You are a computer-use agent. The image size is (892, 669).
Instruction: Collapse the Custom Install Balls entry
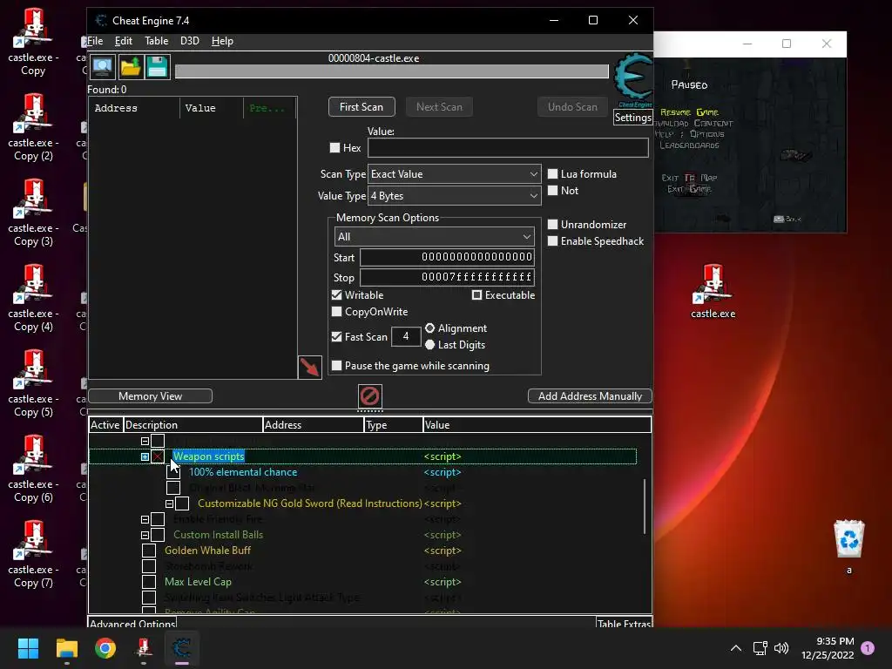[x=145, y=536]
